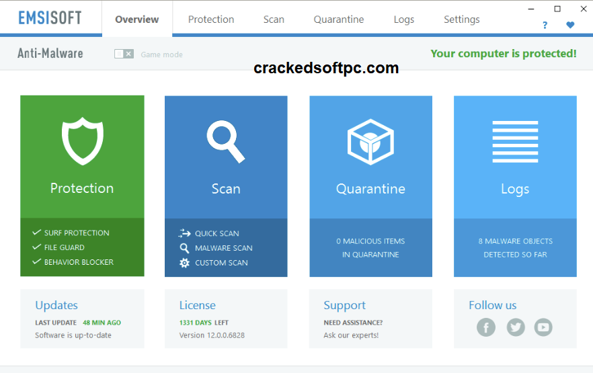Click the Logs lines icon
Viewport: 593px width, 373px height.
[515, 142]
